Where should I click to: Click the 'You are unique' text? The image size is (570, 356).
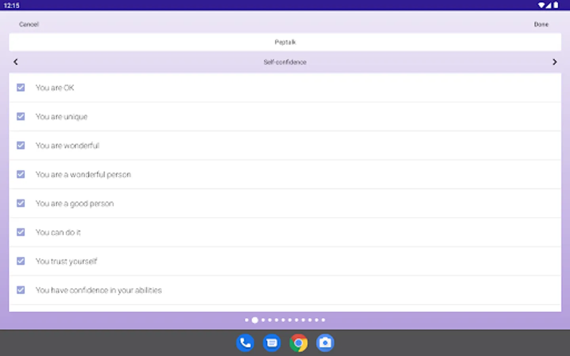point(61,117)
